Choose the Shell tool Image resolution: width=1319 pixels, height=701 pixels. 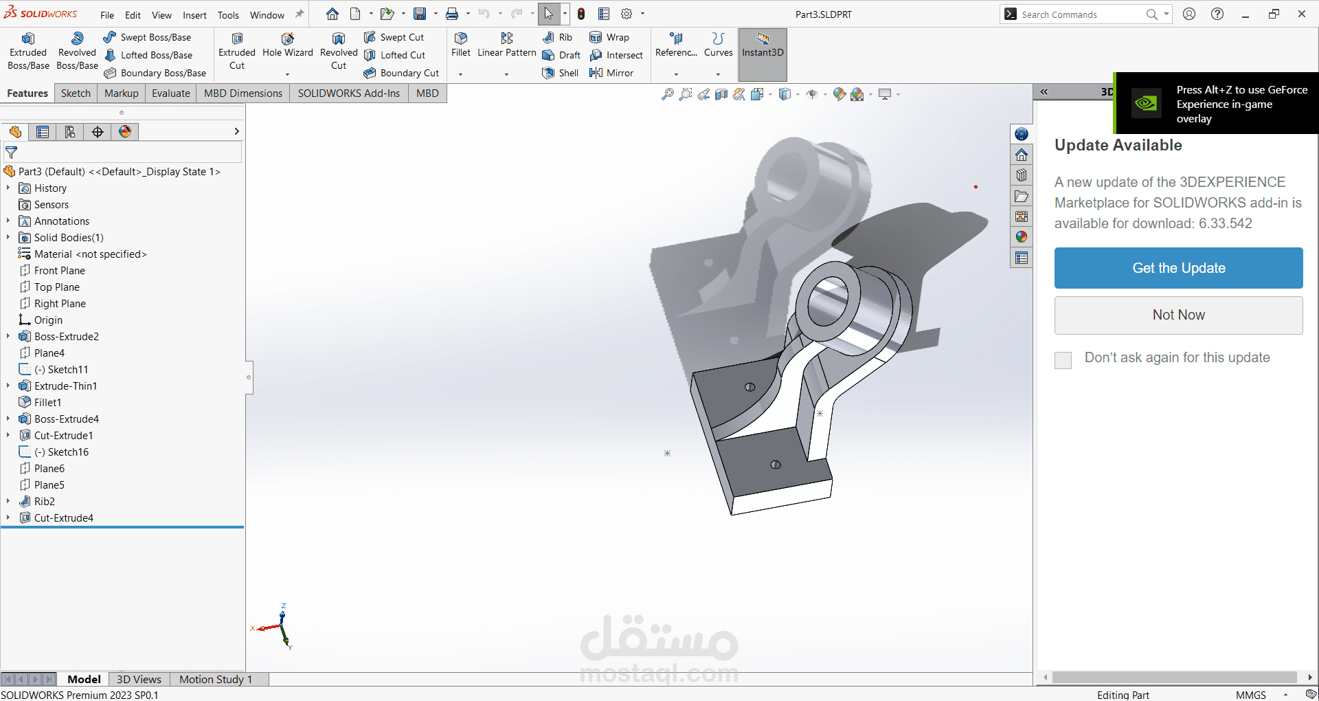pyautogui.click(x=561, y=73)
